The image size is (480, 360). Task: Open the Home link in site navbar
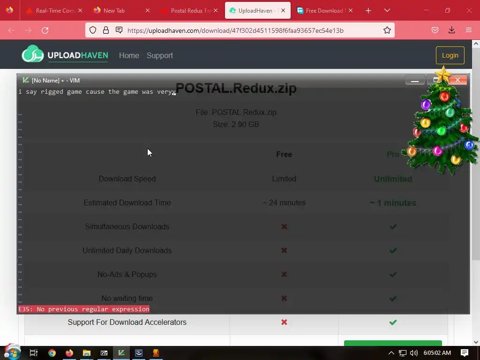tap(129, 55)
